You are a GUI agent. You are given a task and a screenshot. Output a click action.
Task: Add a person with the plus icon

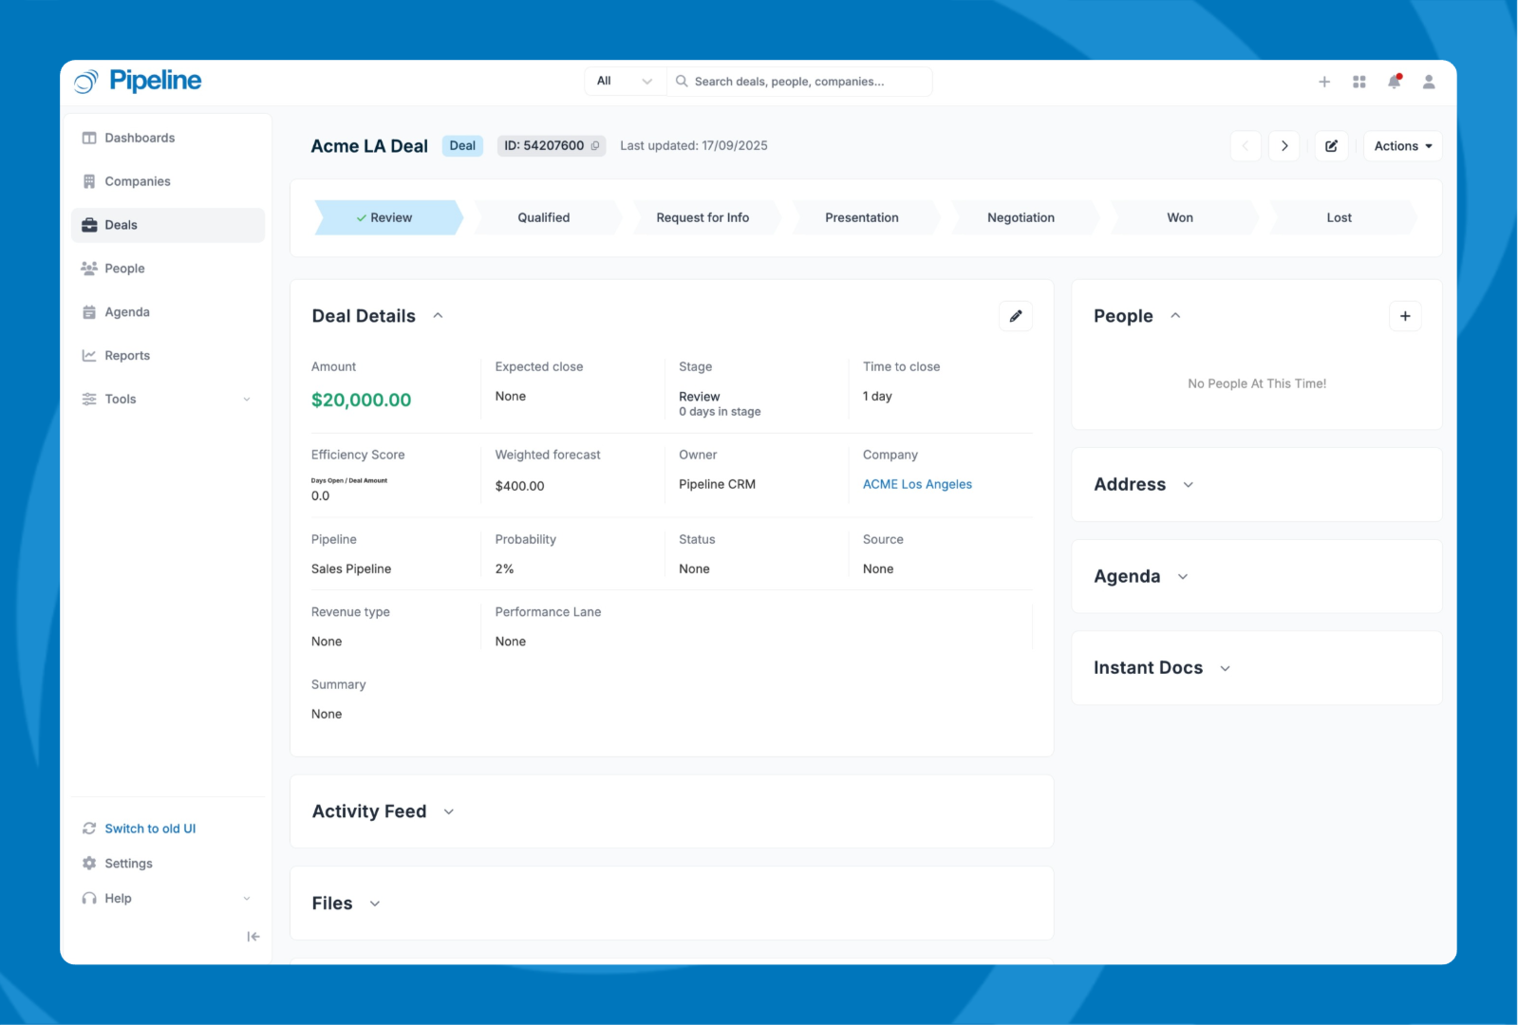1404,316
